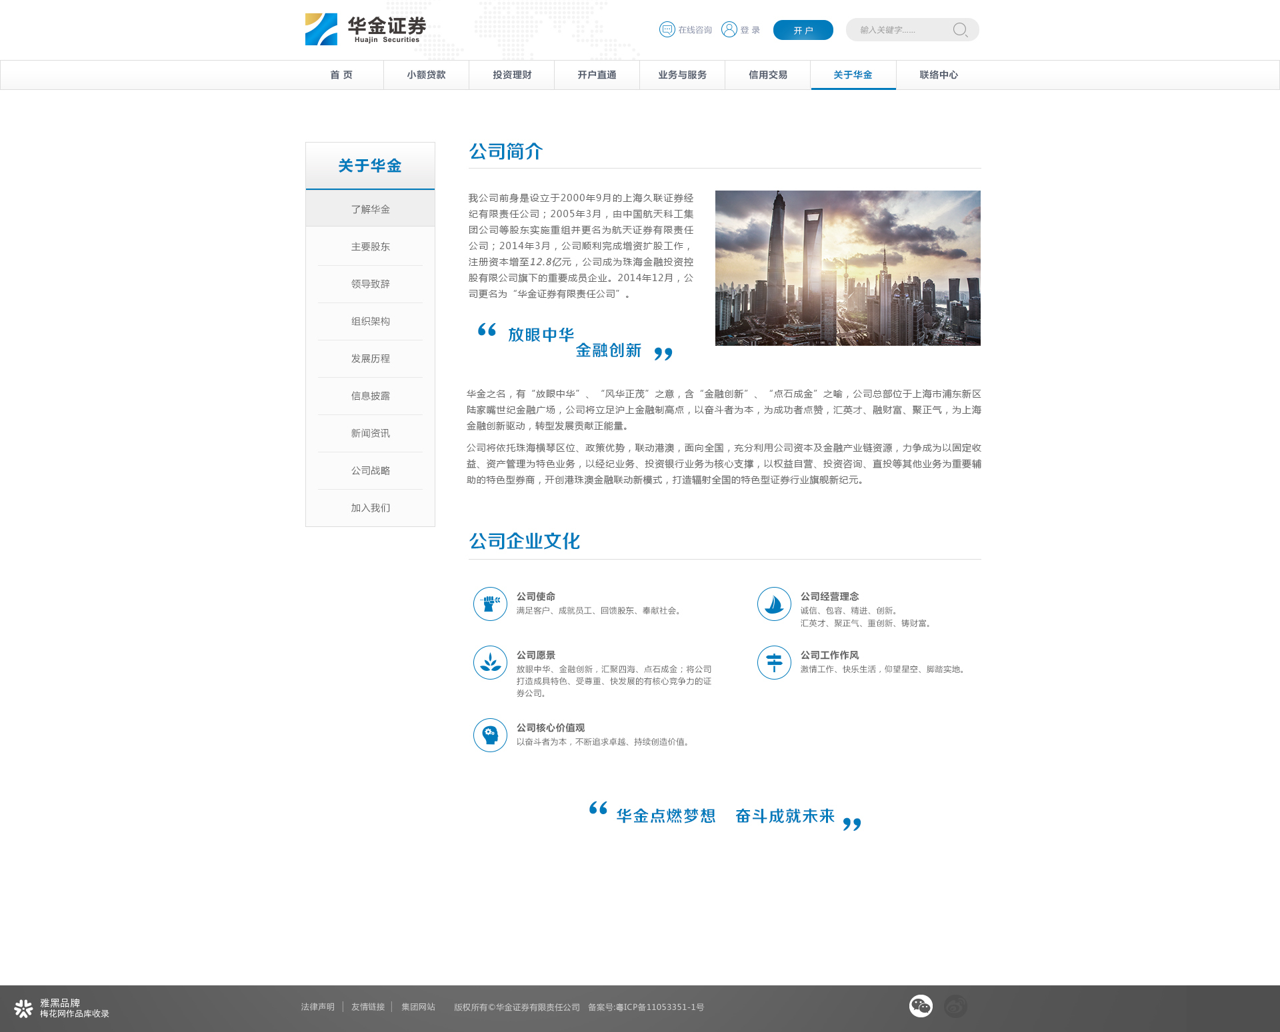Open the 投资理财 navigation menu

click(x=511, y=75)
